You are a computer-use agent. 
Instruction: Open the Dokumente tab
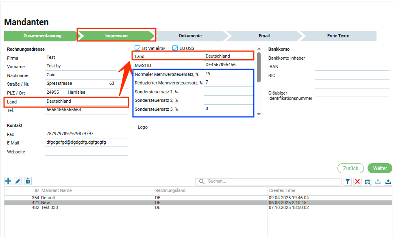190,36
